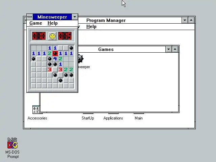Image resolution: width=216 pixels, height=162 pixels.
Task: Click the timer display in Minesweeper
Action: [x=65, y=36]
